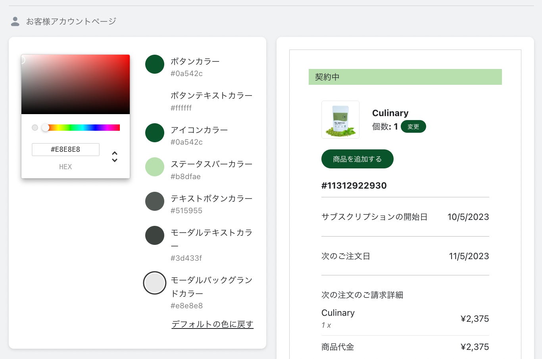Viewport: 542px width, 359px height.
Task: Click デフォルトの色に戻す link
Action: tap(212, 324)
